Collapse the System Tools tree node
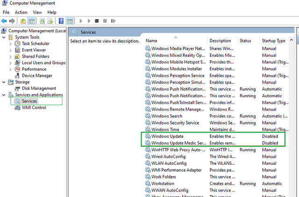The image size is (299, 197). (x=4, y=37)
